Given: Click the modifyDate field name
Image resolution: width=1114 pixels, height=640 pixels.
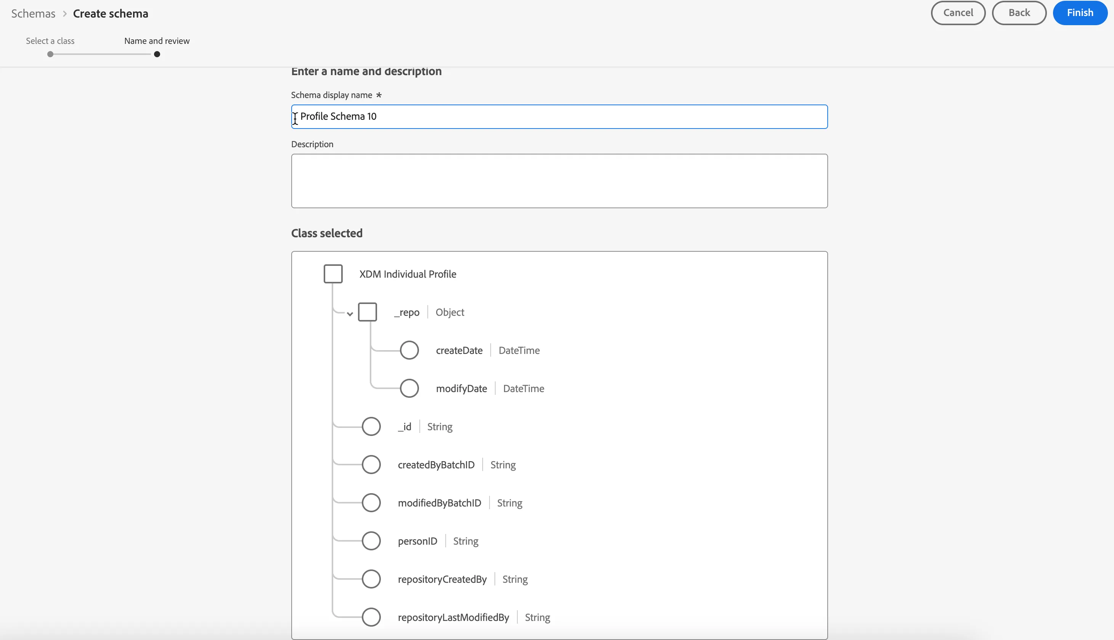Looking at the screenshot, I should [461, 389].
